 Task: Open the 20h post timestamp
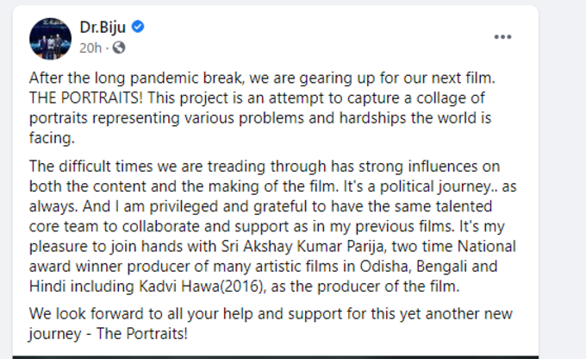click(x=90, y=48)
